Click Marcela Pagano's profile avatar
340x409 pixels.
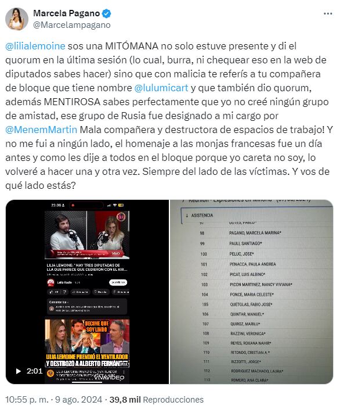pos(17,19)
